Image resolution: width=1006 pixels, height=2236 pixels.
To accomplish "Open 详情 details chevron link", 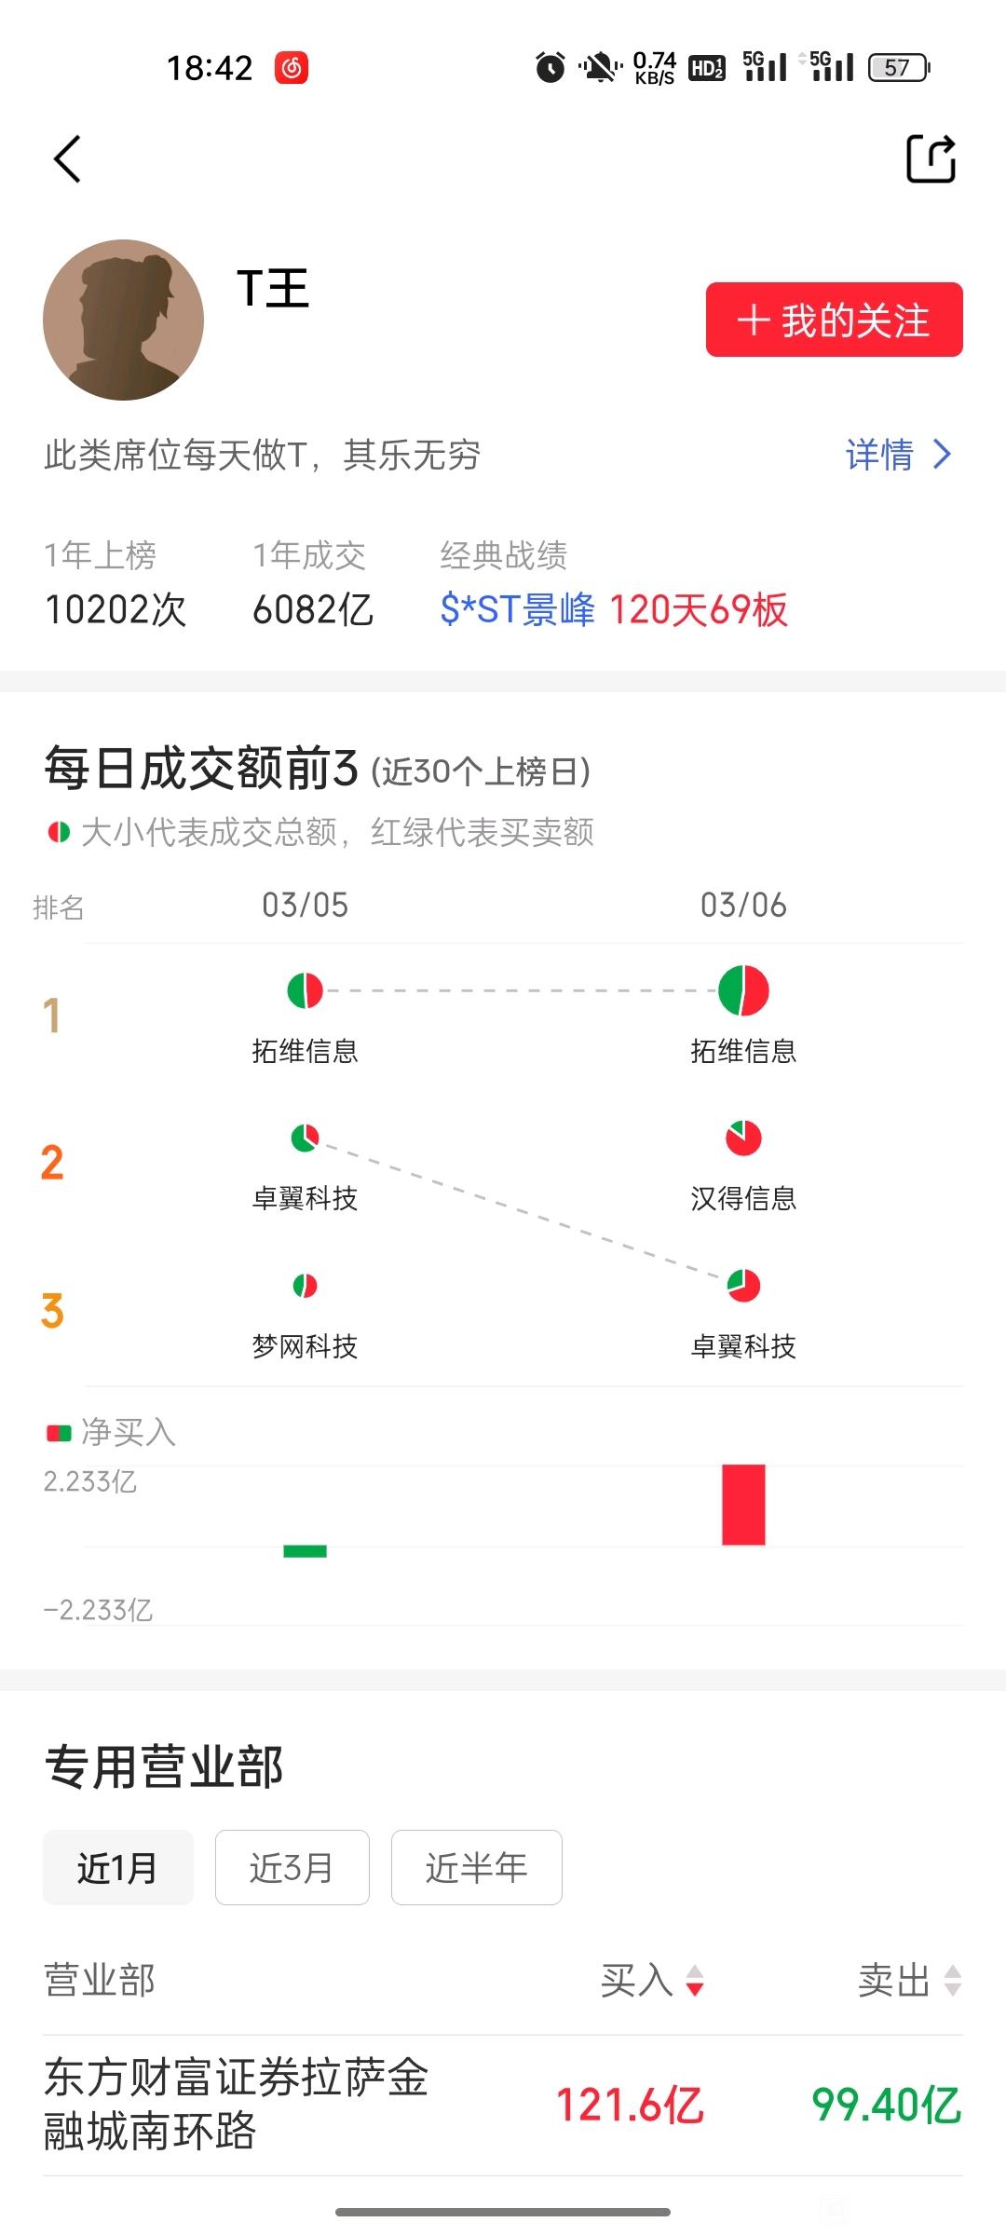I will click(x=898, y=456).
